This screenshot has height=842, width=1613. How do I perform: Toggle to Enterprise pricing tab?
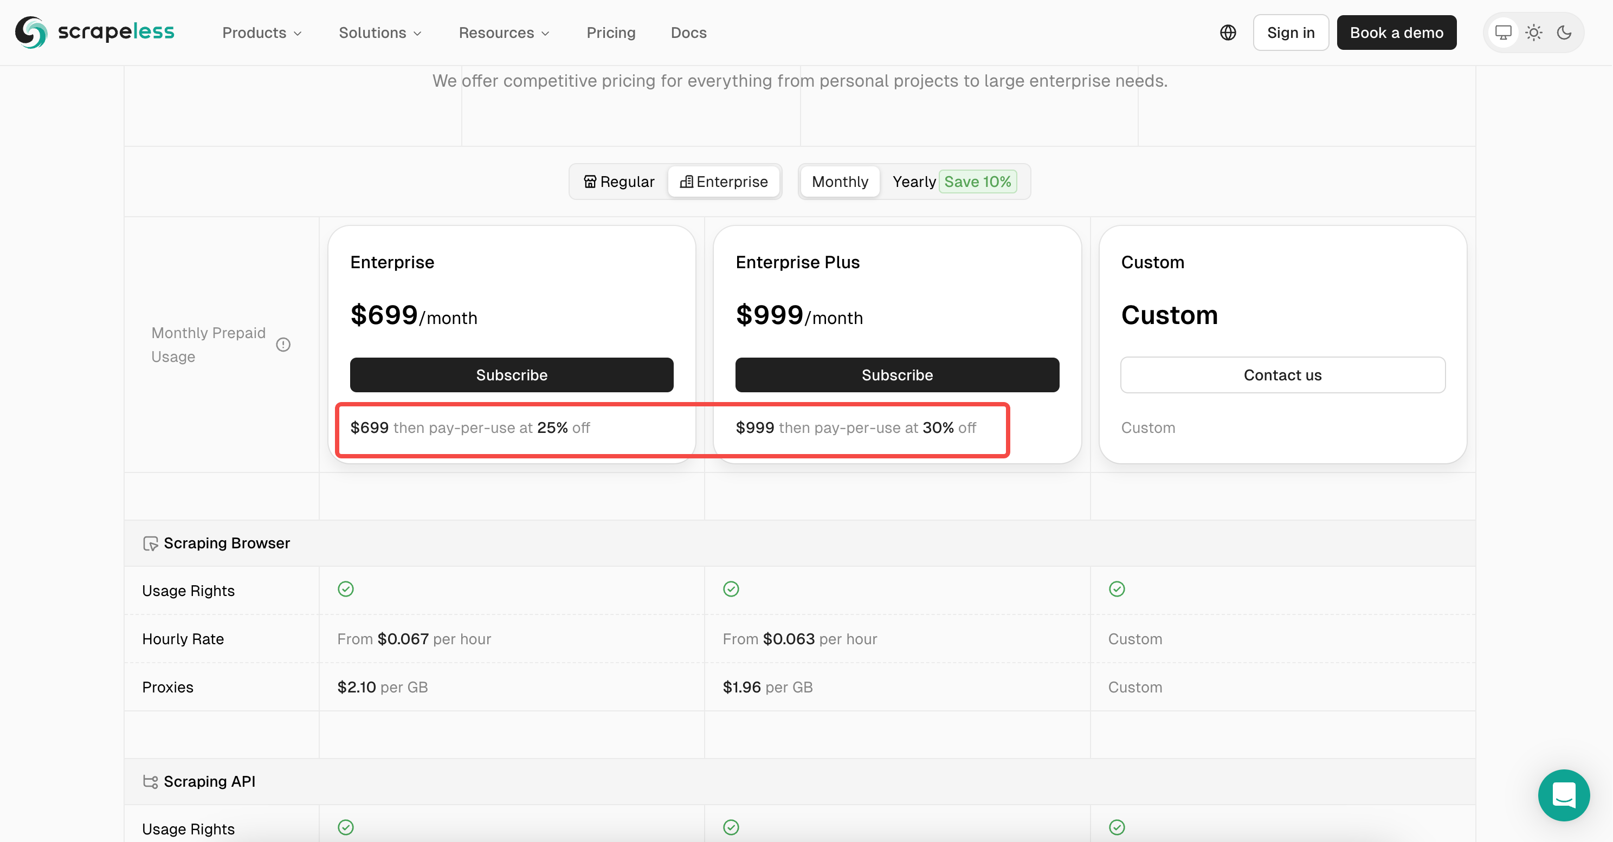725,181
